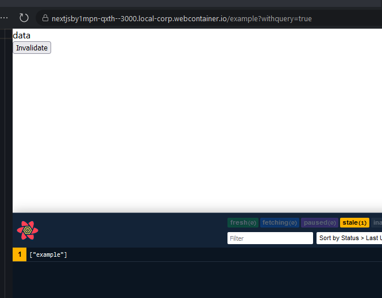Viewport: 382px width, 298px height.
Task: Select the ["example"] query row
Action: pos(198,254)
